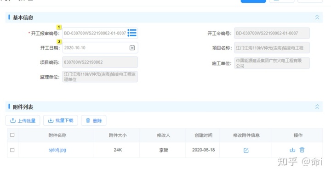Open the sjdofj.jpg attachment link
Viewport: 331px width, 175px height.
click(57, 150)
